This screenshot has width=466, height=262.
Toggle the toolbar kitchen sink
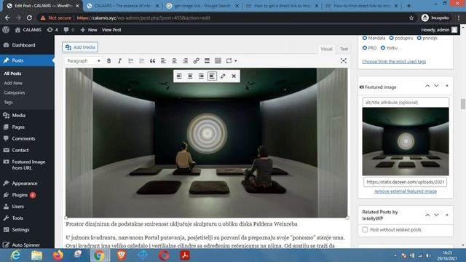point(218,61)
